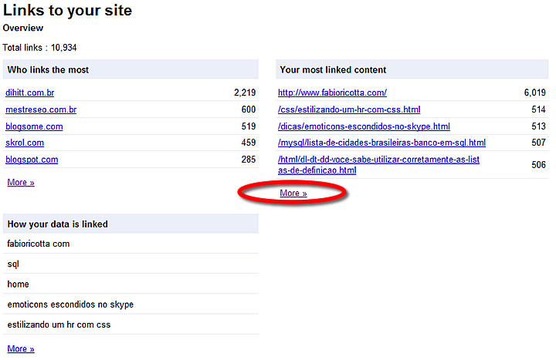Click the 'fabioricotta com' anchor text row
Image resolution: width=556 pixels, height=360 pixels.
click(39, 244)
